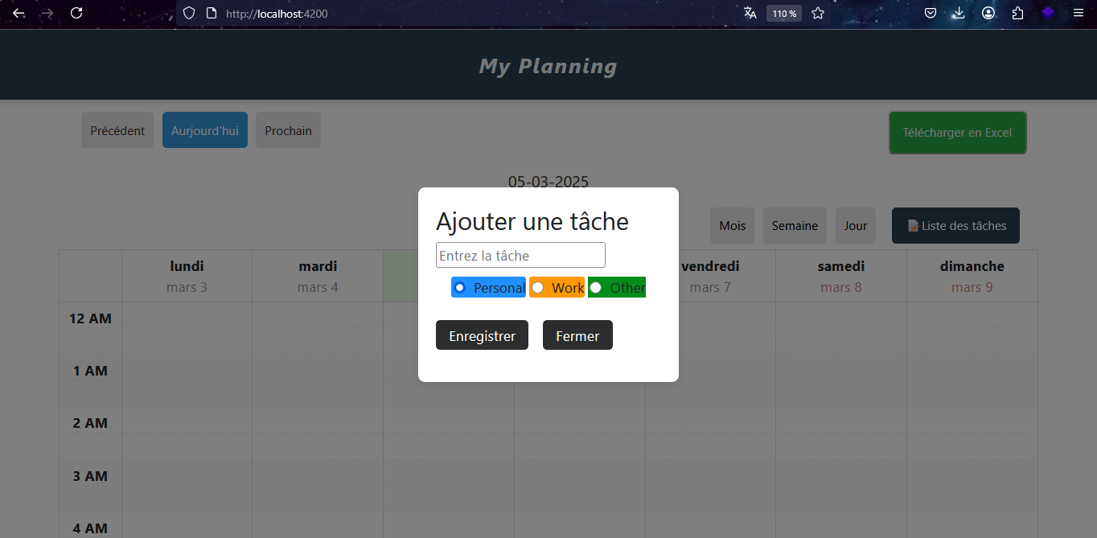1097x538 pixels.
Task: Open the browser downloads icon
Action: coord(959,13)
